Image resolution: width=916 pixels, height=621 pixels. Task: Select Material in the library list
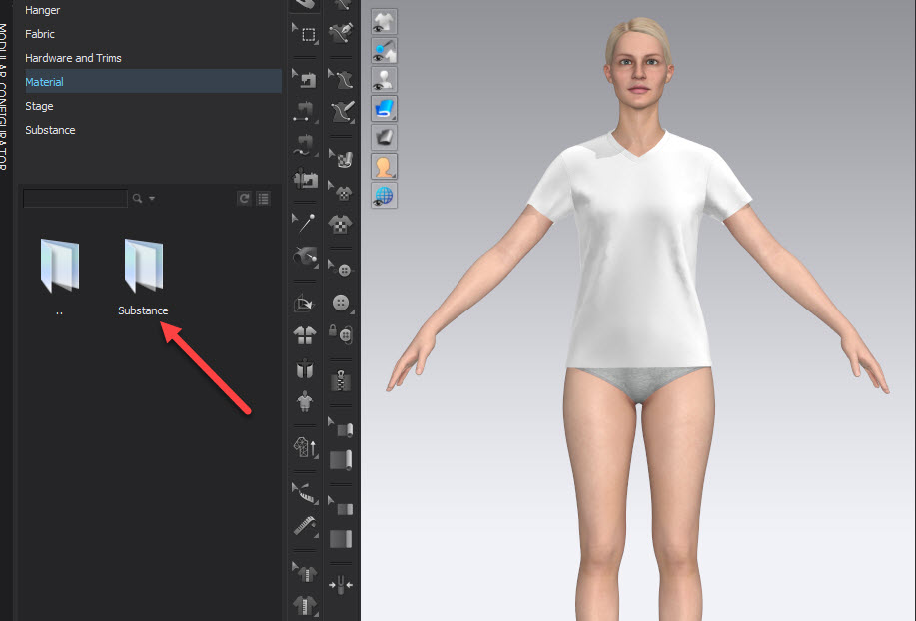(x=44, y=82)
